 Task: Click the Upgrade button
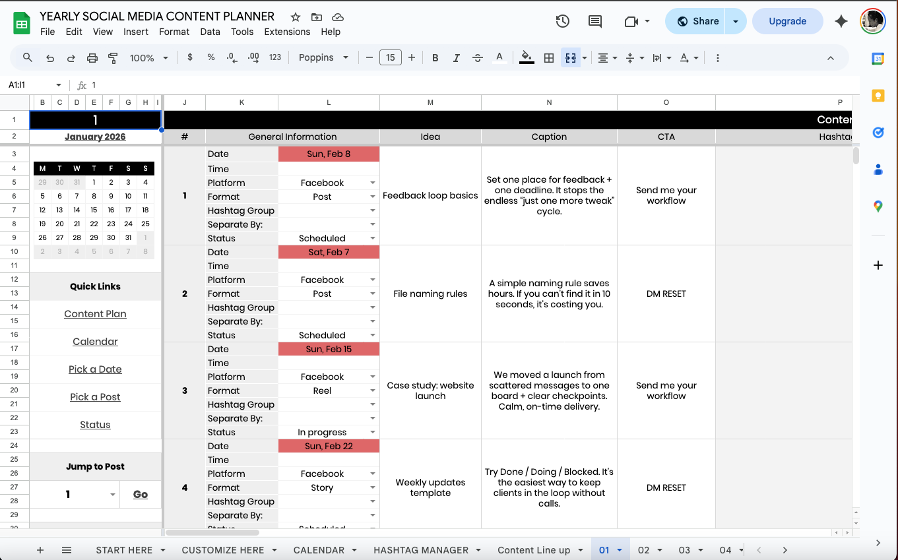tap(787, 20)
